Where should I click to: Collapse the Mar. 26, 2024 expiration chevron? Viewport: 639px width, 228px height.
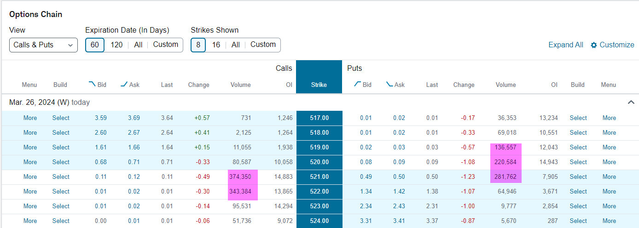click(x=631, y=102)
